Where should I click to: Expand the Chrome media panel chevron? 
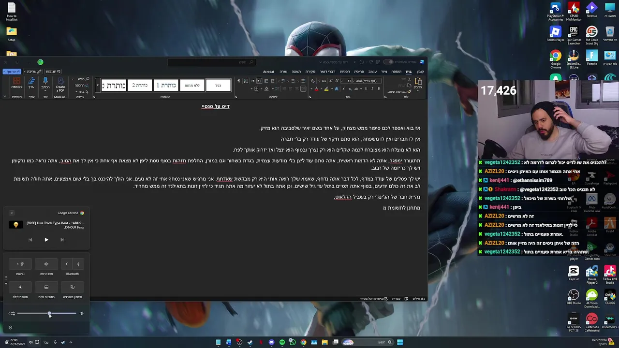12,213
